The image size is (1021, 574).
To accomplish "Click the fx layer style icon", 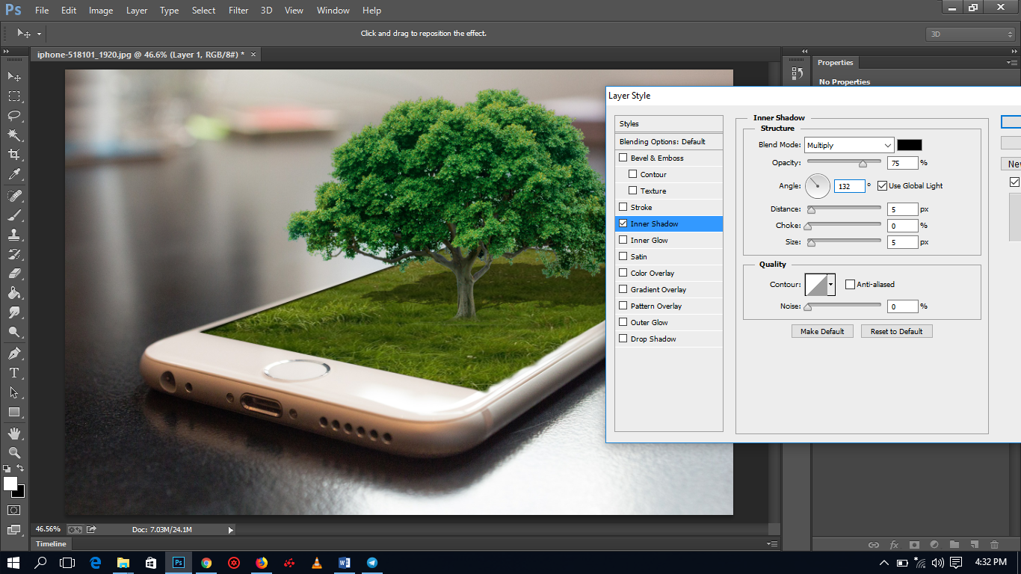I will [x=894, y=545].
